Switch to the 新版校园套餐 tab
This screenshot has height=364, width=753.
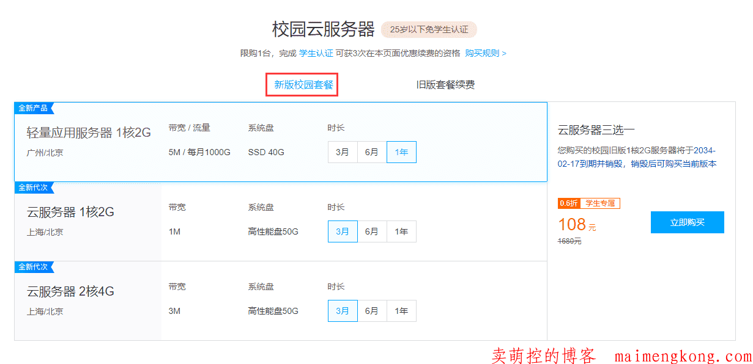click(x=303, y=85)
